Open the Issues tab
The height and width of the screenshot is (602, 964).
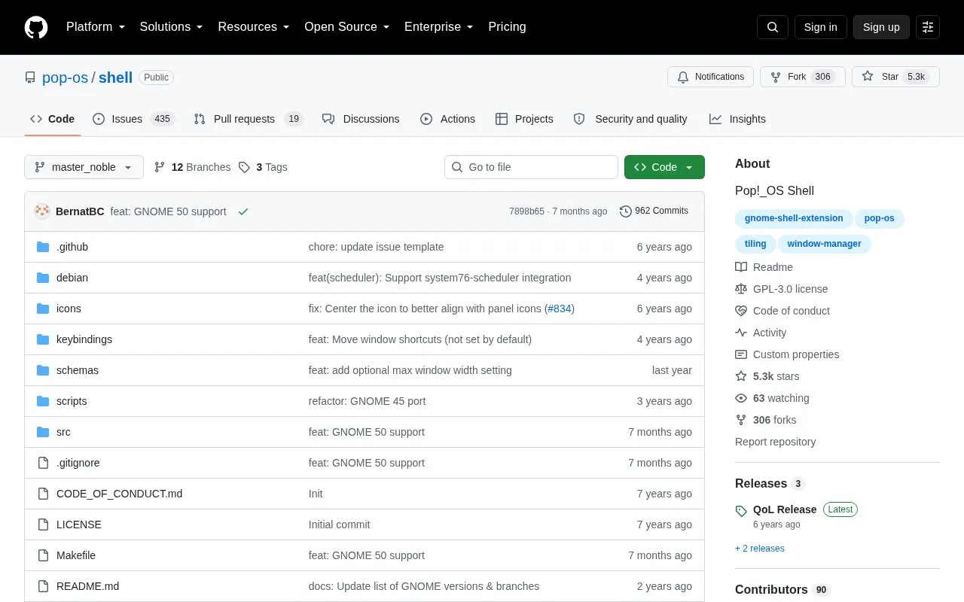tap(133, 119)
